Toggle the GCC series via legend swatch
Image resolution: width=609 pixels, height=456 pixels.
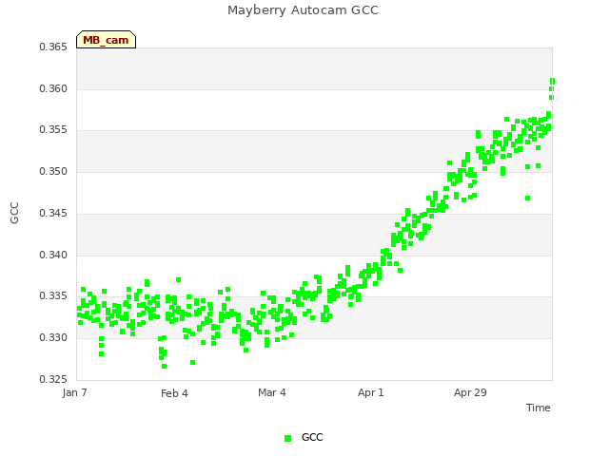click(287, 438)
